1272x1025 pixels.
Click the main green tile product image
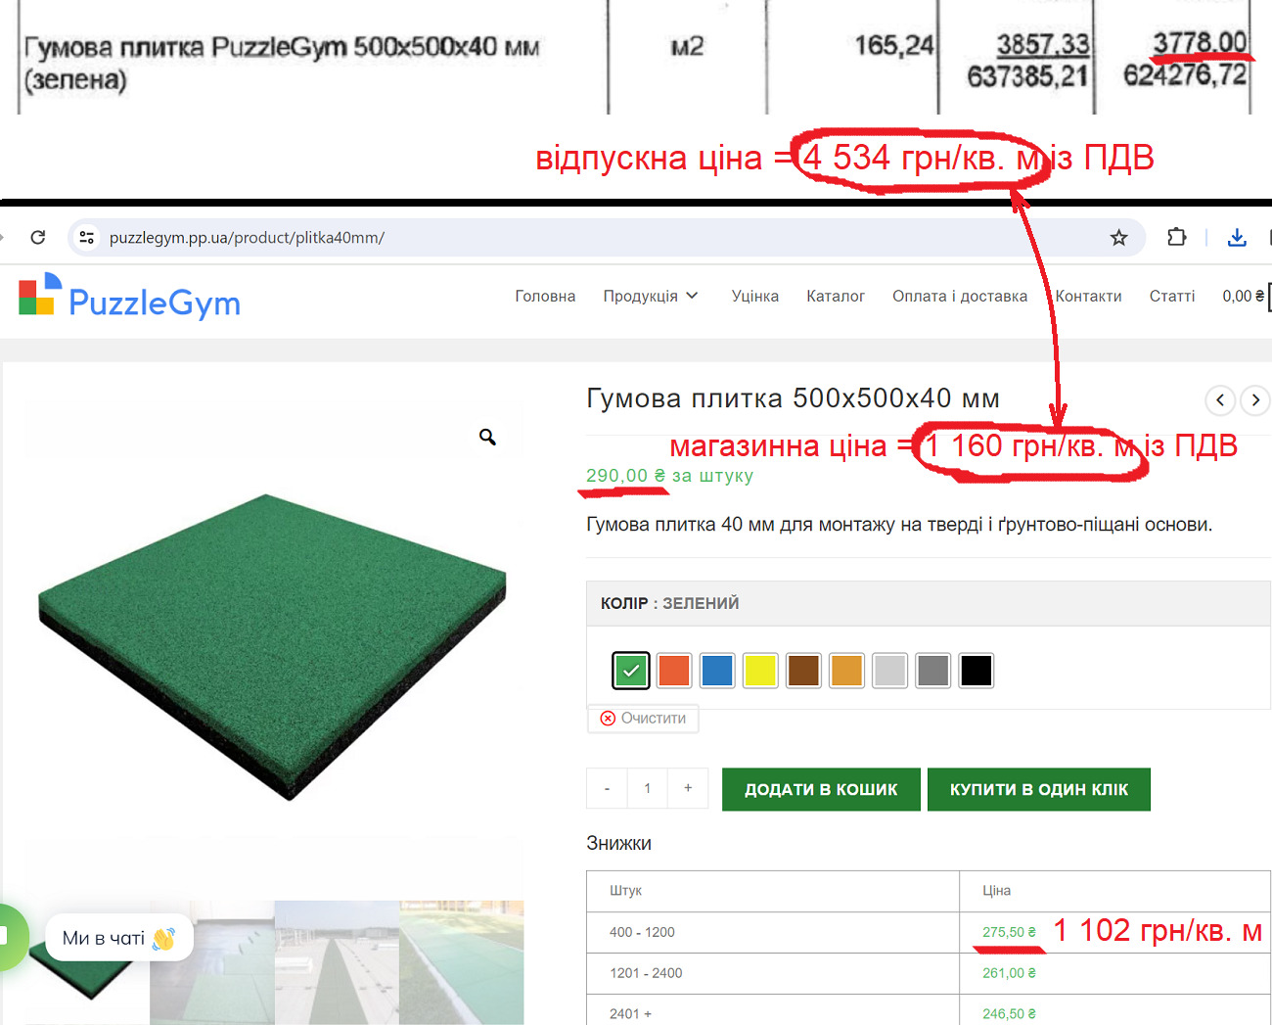[272, 646]
